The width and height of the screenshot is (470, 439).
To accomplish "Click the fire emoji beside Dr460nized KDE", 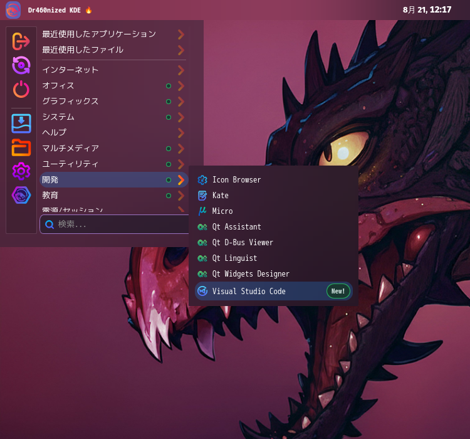I will click(x=88, y=10).
